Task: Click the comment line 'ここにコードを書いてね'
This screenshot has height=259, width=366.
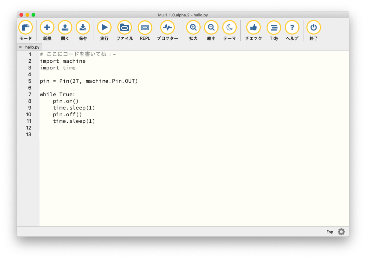Action: pos(78,54)
